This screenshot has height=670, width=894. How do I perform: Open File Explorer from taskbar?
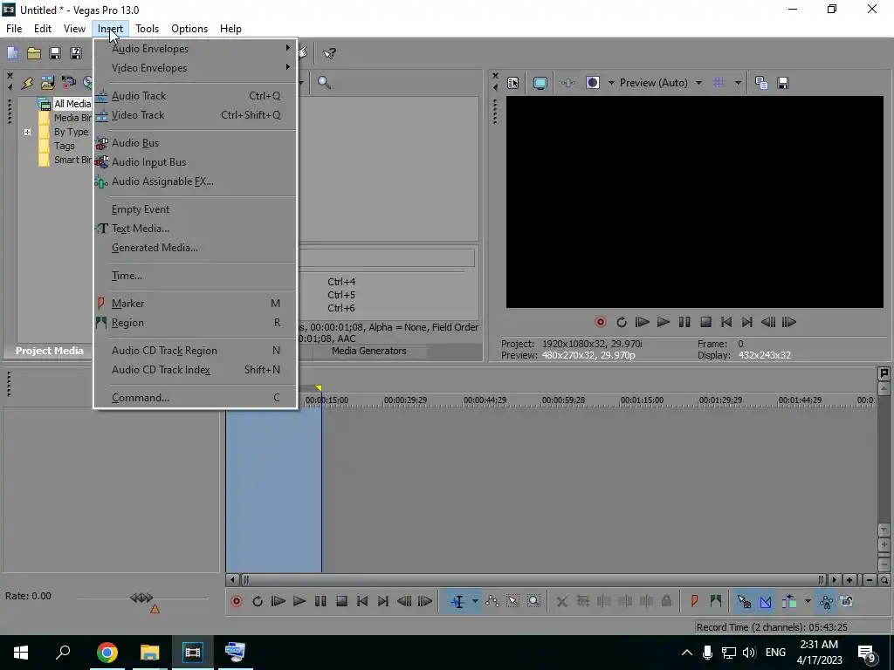click(x=150, y=653)
